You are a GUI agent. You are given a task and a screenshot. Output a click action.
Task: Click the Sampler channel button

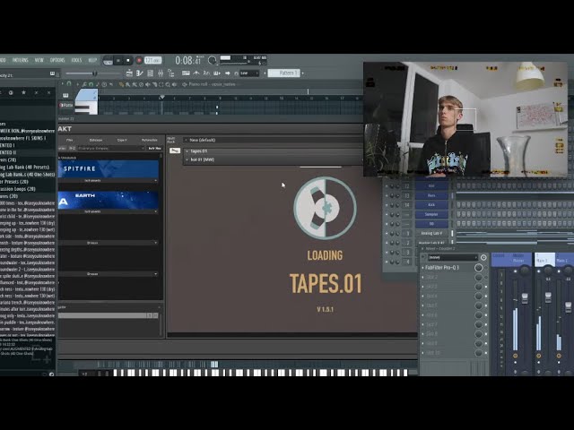tap(431, 215)
